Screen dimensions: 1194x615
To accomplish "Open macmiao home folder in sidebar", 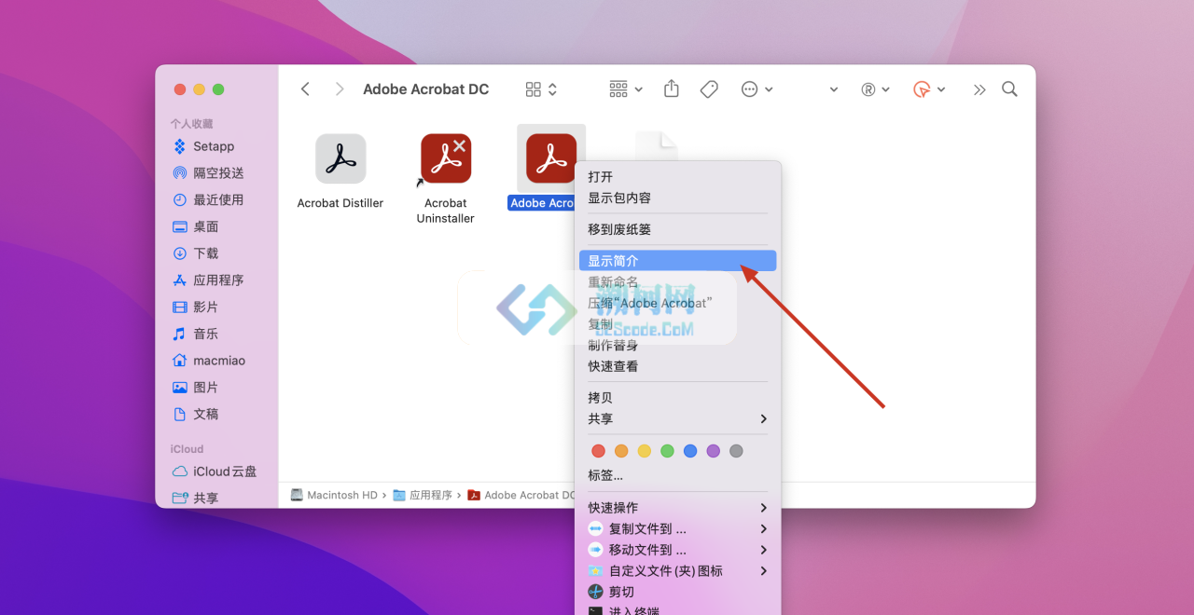I will 209,361.
